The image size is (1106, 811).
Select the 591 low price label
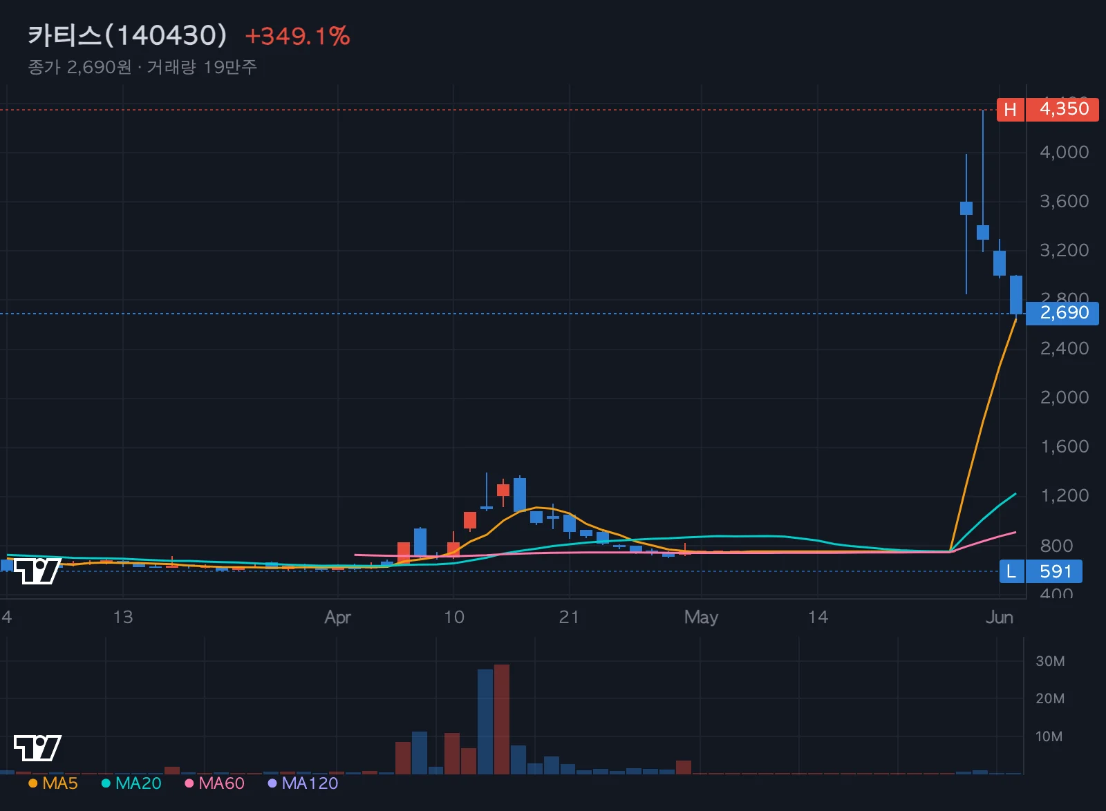[x=1055, y=571]
